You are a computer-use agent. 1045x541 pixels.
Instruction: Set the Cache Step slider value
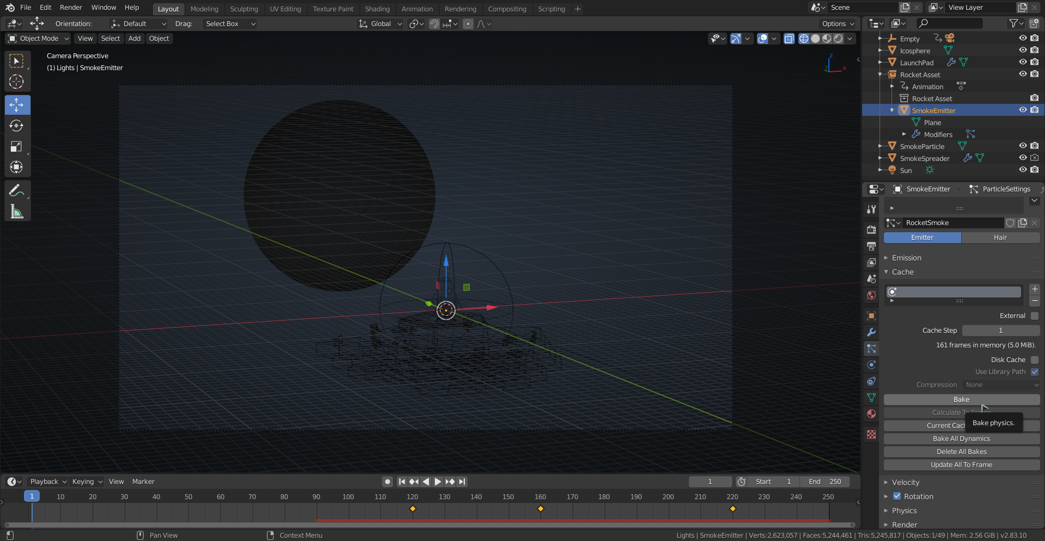click(1000, 330)
